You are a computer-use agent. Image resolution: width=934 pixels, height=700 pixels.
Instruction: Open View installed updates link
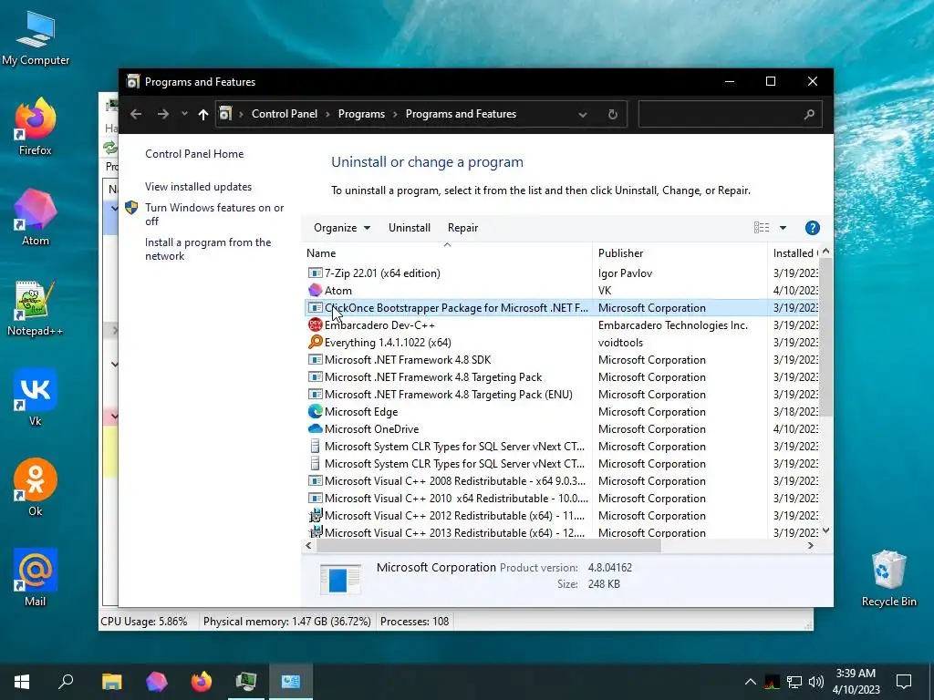[198, 186]
